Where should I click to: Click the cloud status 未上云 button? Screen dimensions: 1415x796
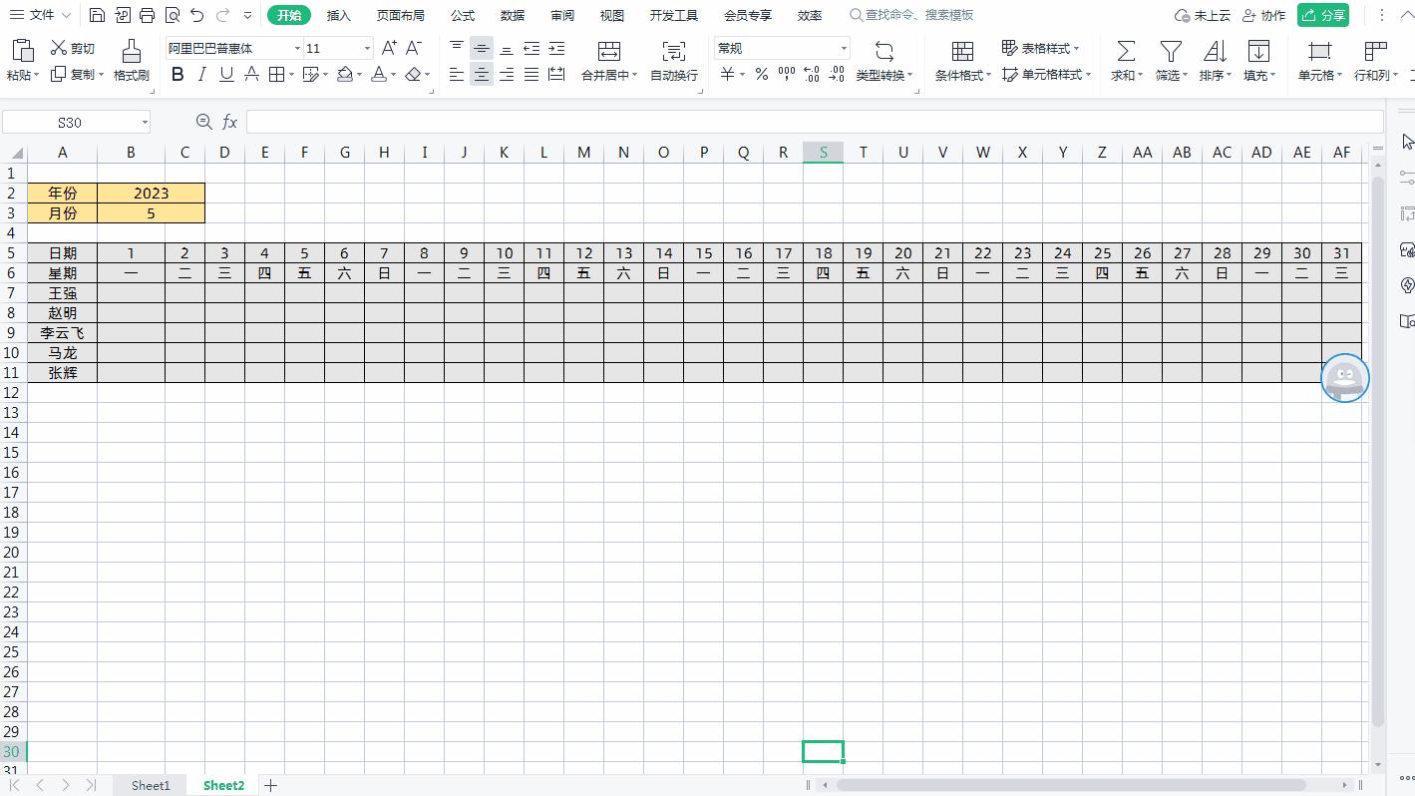click(x=1202, y=15)
